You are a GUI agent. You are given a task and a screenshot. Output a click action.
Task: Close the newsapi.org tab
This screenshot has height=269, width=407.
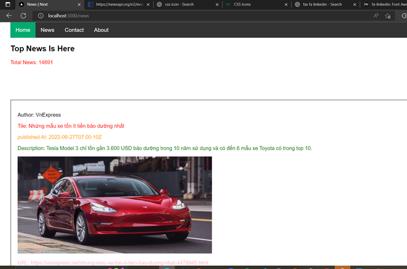[x=148, y=4]
